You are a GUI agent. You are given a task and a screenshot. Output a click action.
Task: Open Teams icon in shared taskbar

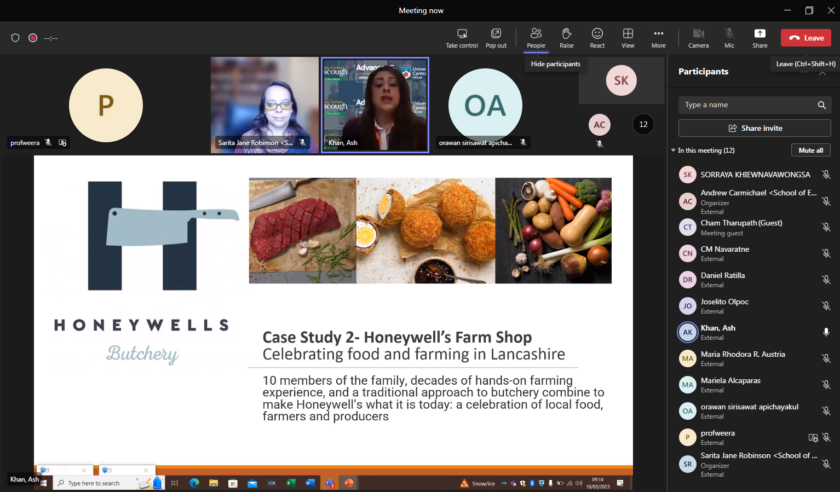(329, 483)
